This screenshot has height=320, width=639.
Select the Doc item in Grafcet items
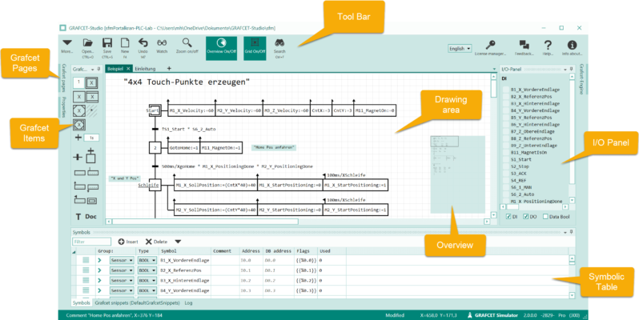90,217
